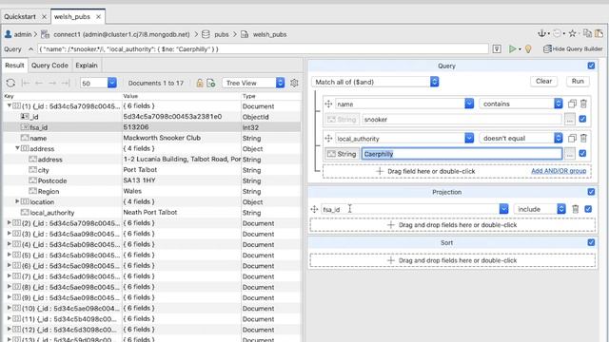609x342 pixels.
Task: Click the copy icon in top toolbar
Action: pos(587,34)
